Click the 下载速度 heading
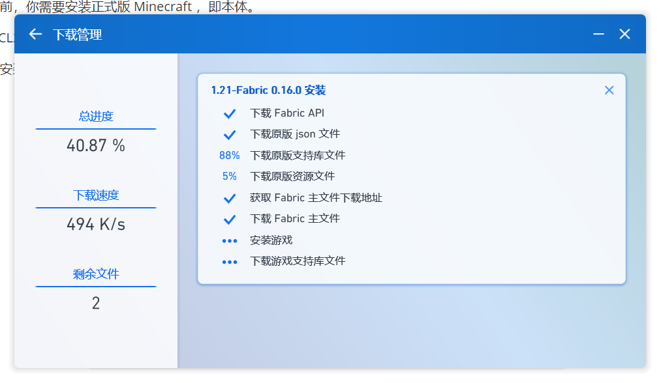This screenshot has height=383, width=661. coord(96,195)
